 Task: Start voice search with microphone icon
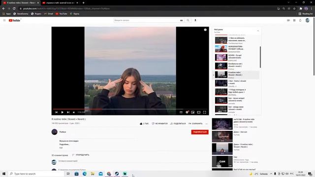[195, 20]
